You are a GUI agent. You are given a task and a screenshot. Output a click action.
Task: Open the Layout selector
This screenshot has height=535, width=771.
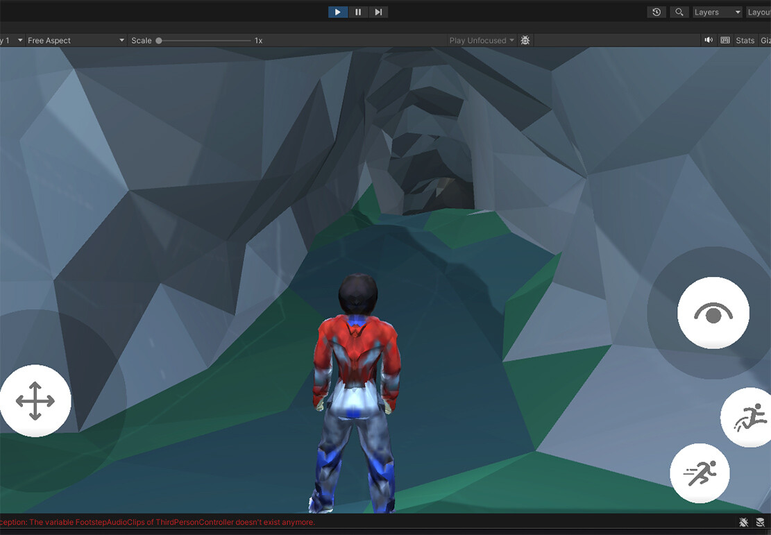761,12
